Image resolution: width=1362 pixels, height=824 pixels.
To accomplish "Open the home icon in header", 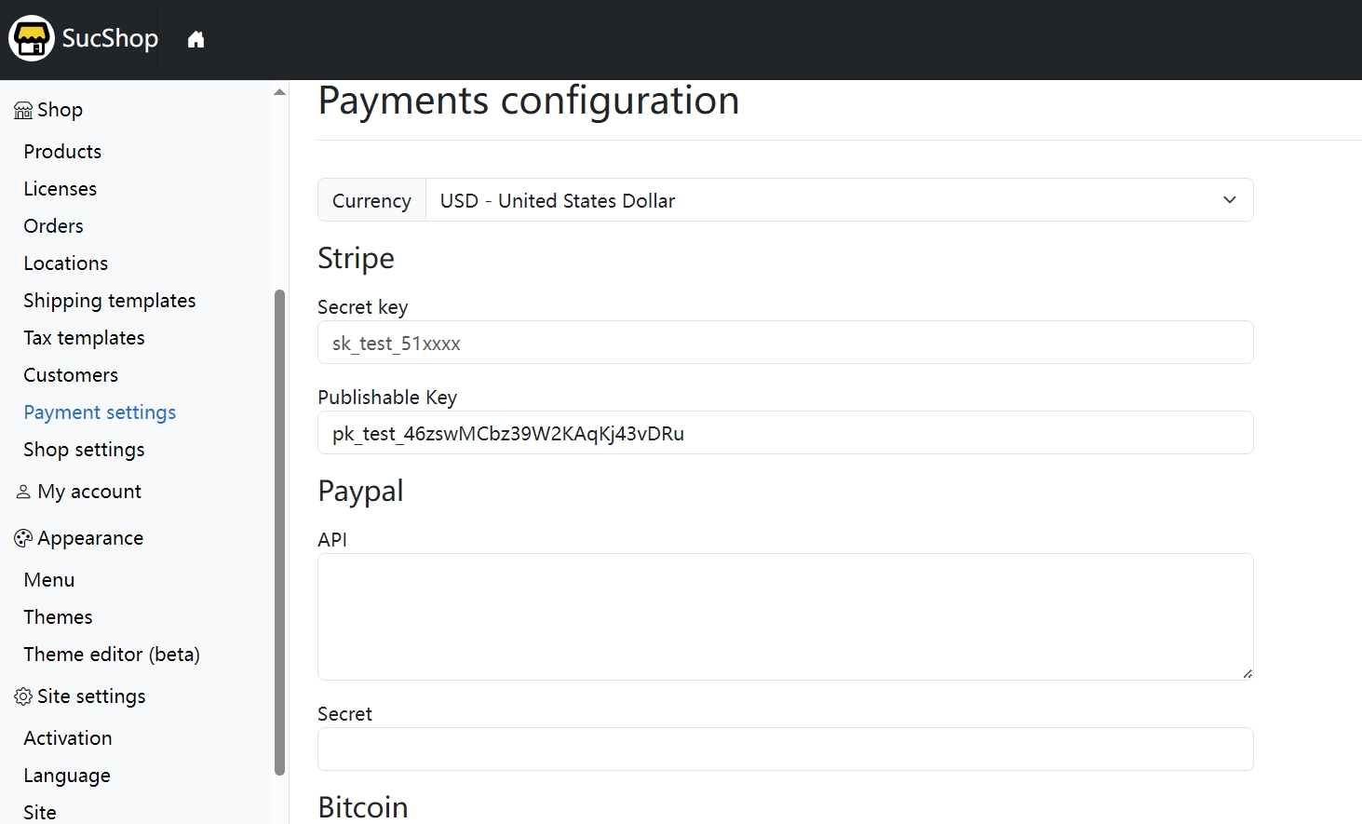I will 196,39.
